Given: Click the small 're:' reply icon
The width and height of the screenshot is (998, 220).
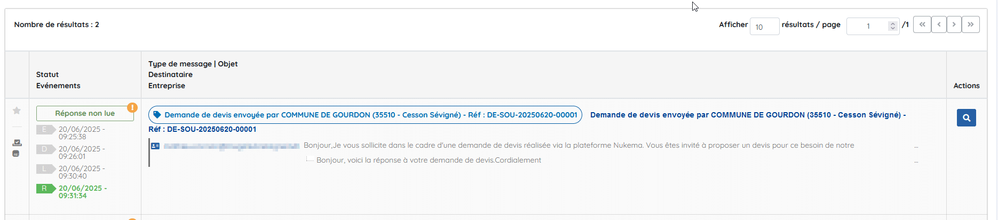Looking at the screenshot, I should (x=16, y=154).
